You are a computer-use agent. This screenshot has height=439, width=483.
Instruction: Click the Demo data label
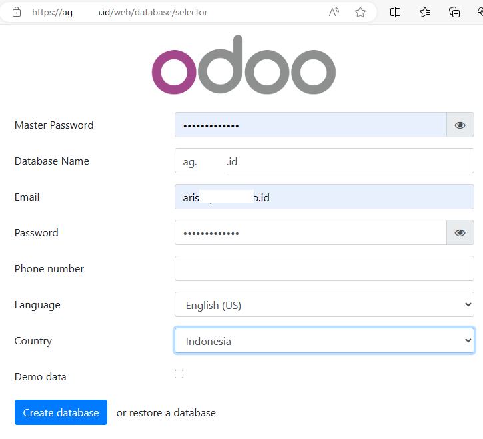coord(41,377)
